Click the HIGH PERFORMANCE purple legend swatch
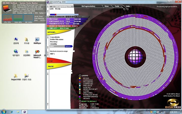182x114 pixels. tap(80, 97)
